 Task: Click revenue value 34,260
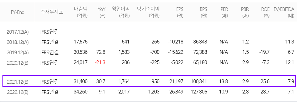point(80,92)
